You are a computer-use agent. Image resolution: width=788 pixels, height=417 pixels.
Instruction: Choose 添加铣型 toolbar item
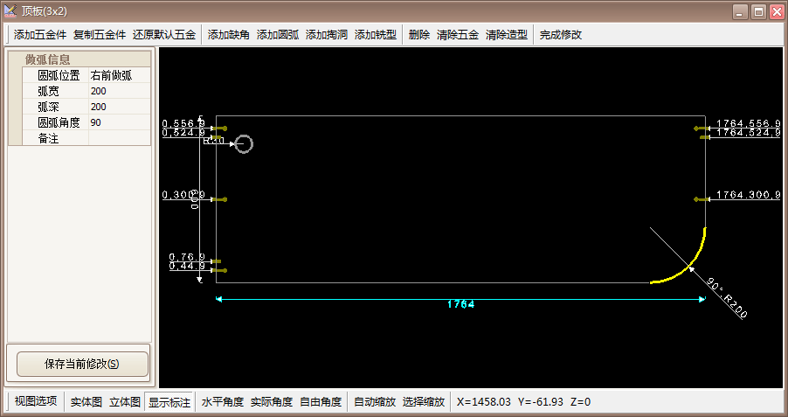[x=376, y=35]
